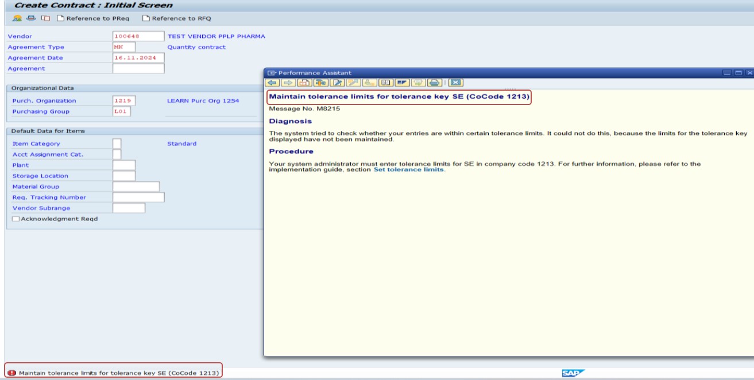Screen dimensions: 754x380
Task: Click the empty Agreement number field
Action: [138, 68]
